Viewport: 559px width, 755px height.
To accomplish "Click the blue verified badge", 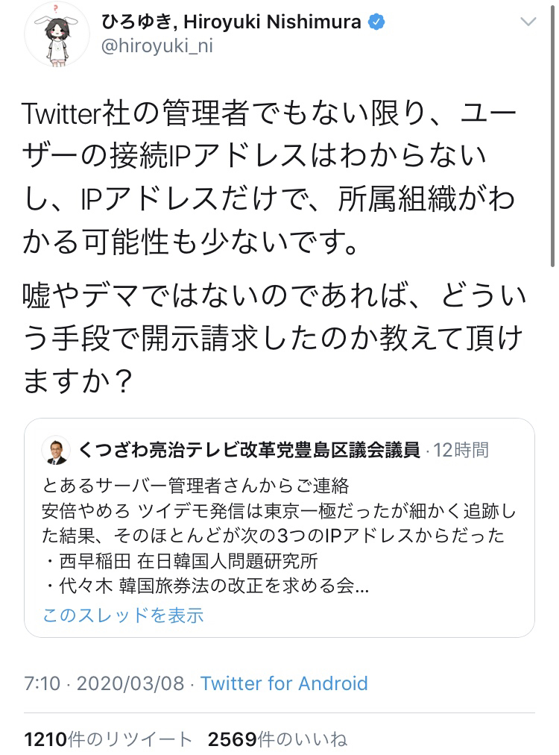I will coord(377,22).
